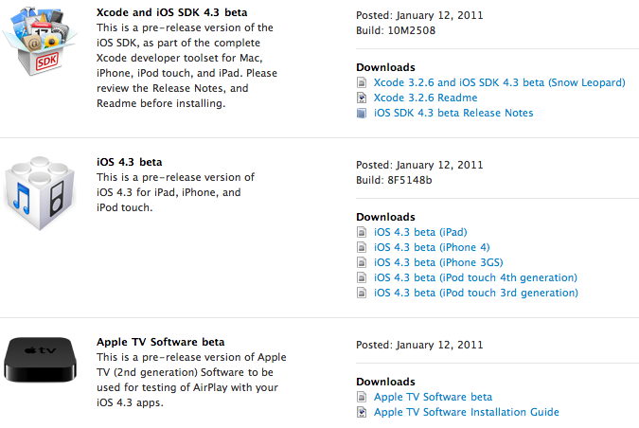The height and width of the screenshot is (428, 639).
Task: Click icon beside iPod touch 3rd generation link
Action: pyautogui.click(x=362, y=293)
